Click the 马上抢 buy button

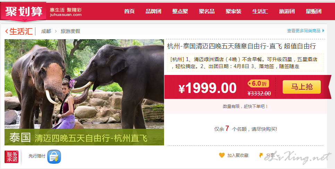click(x=301, y=87)
